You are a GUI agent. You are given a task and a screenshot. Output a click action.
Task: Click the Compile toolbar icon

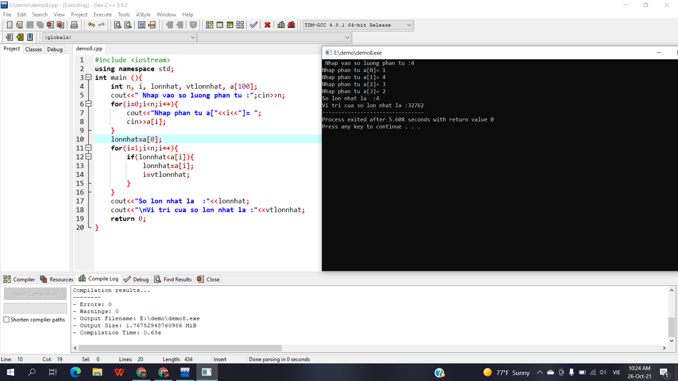tap(210, 25)
